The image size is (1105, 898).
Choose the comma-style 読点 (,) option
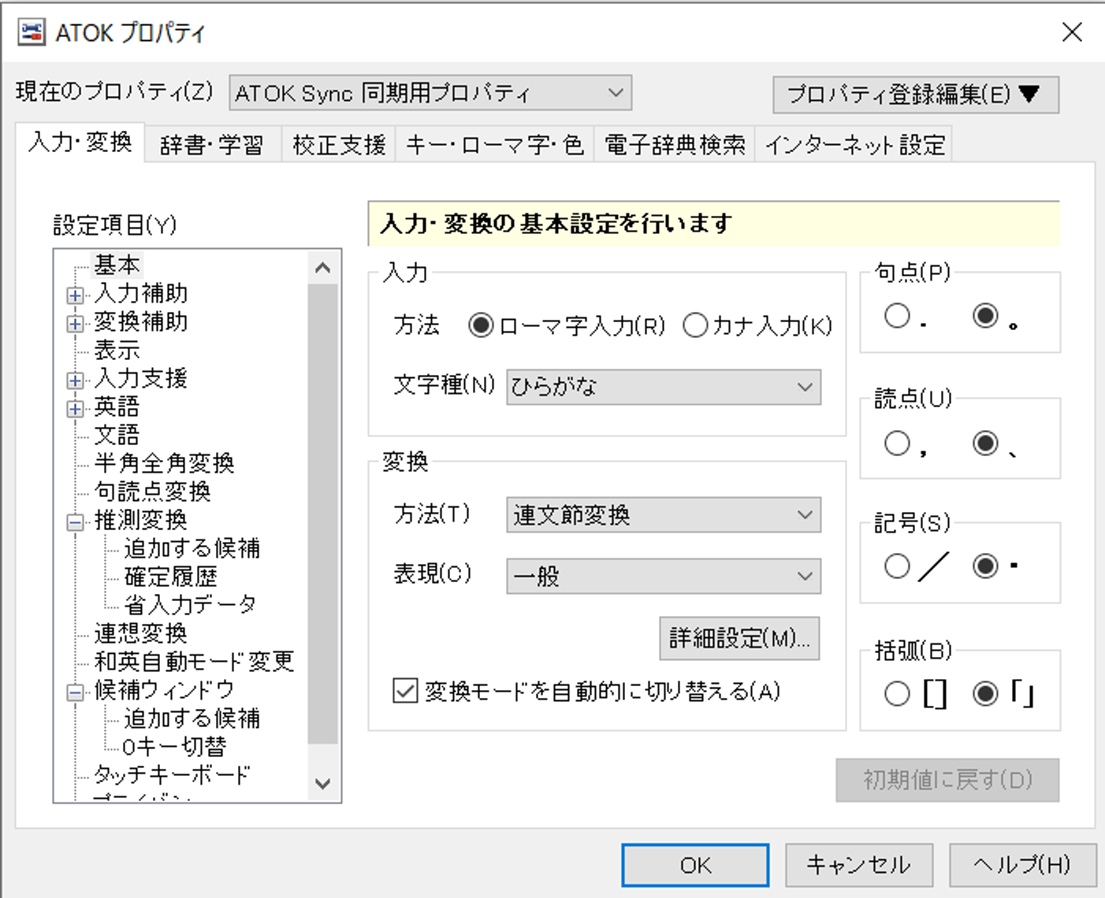[x=897, y=443]
